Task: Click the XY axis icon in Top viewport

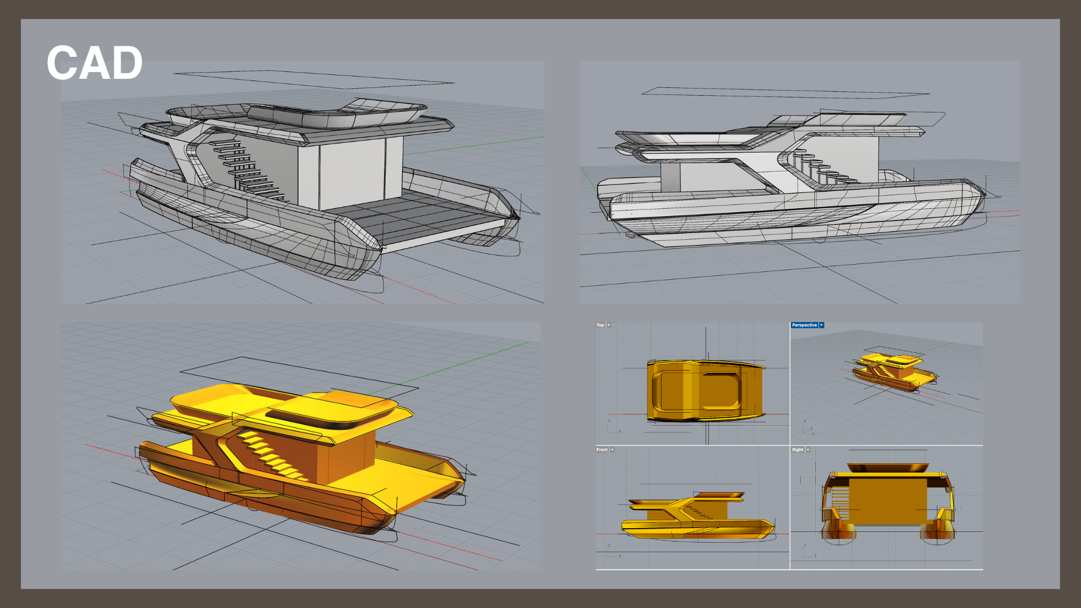Action: coord(613,427)
